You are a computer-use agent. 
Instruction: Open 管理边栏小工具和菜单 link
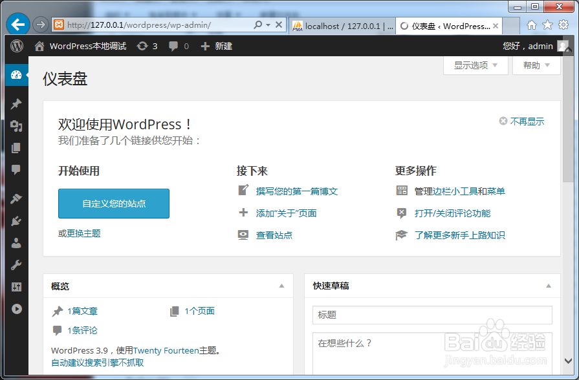click(x=460, y=191)
